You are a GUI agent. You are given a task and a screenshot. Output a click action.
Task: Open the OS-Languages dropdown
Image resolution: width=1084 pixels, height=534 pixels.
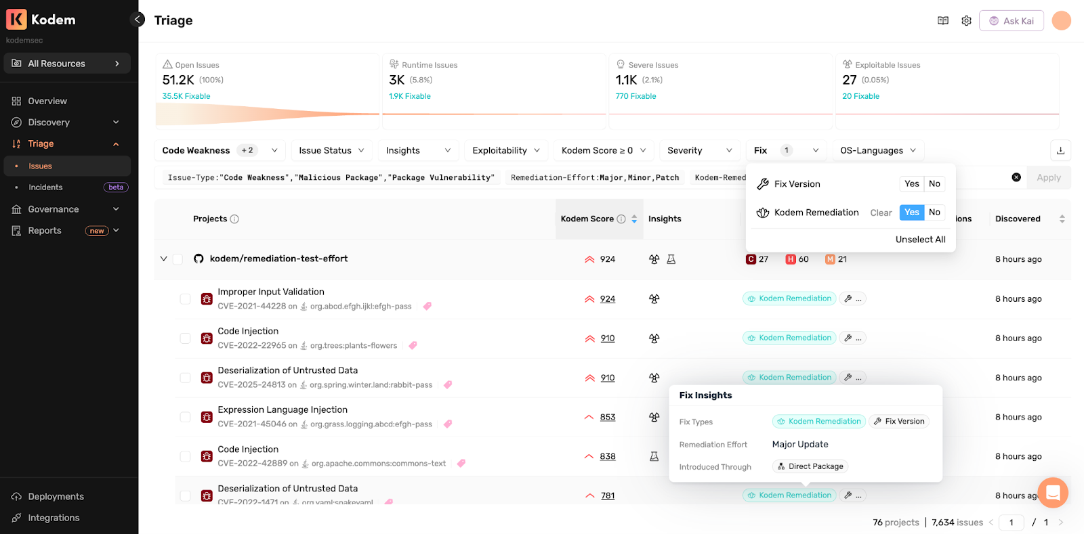878,150
